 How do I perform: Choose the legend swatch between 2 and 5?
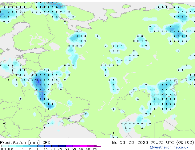coord(26,146)
